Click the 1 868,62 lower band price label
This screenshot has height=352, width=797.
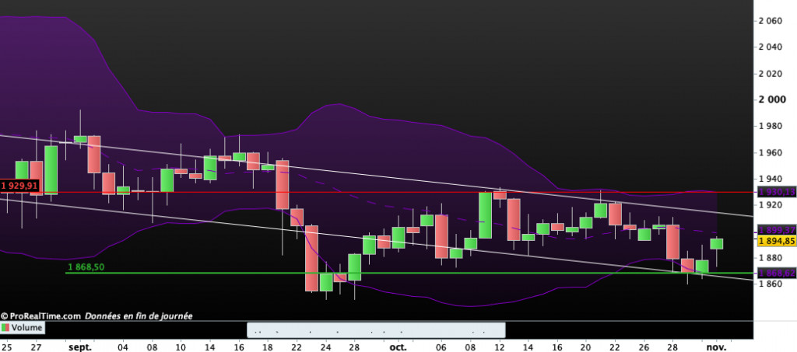point(775,274)
